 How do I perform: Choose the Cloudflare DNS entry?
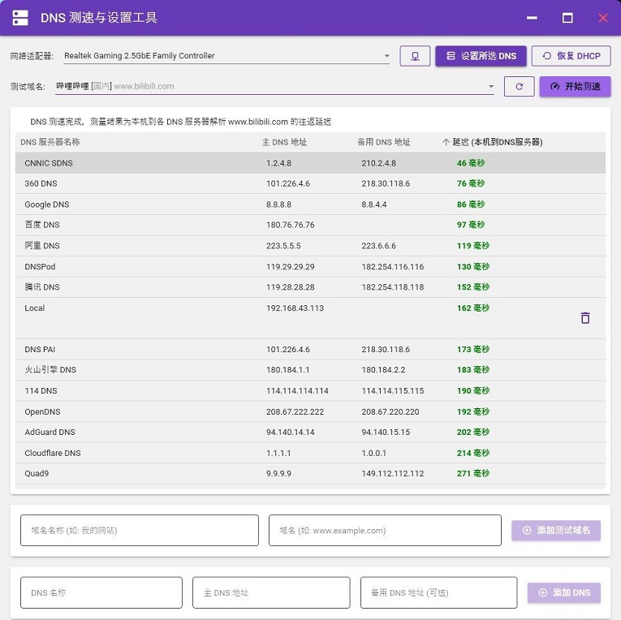[53, 453]
